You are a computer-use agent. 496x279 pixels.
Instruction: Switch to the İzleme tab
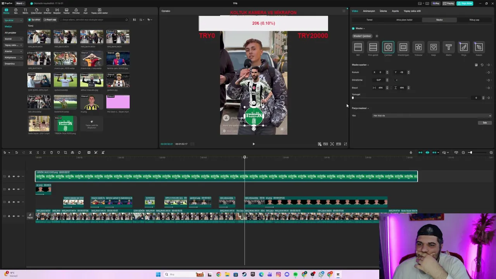click(x=383, y=11)
